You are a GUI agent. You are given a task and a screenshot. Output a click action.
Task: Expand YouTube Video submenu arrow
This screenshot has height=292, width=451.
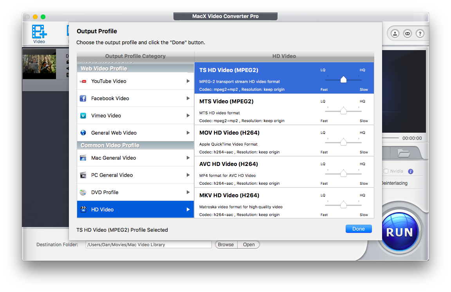[188, 81]
